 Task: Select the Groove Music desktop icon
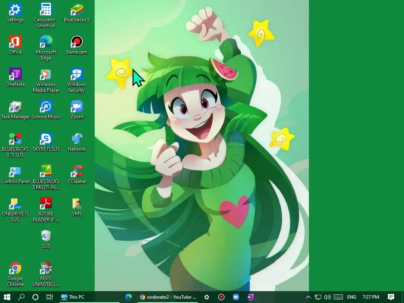[x=46, y=110]
